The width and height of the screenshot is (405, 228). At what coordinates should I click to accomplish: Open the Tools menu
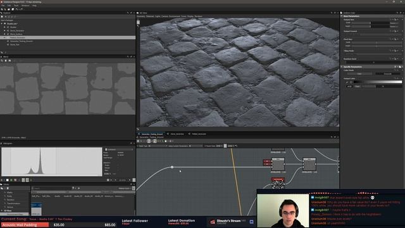click(16, 6)
